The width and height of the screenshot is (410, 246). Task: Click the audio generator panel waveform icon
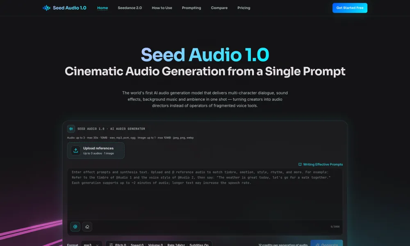pos(71,129)
